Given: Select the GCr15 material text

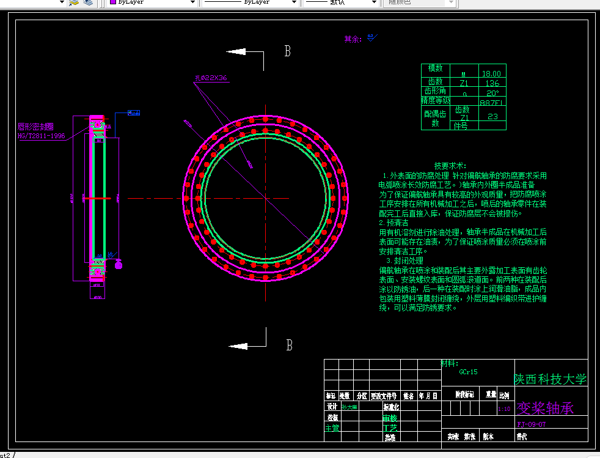Looking at the screenshot, I should 469,372.
